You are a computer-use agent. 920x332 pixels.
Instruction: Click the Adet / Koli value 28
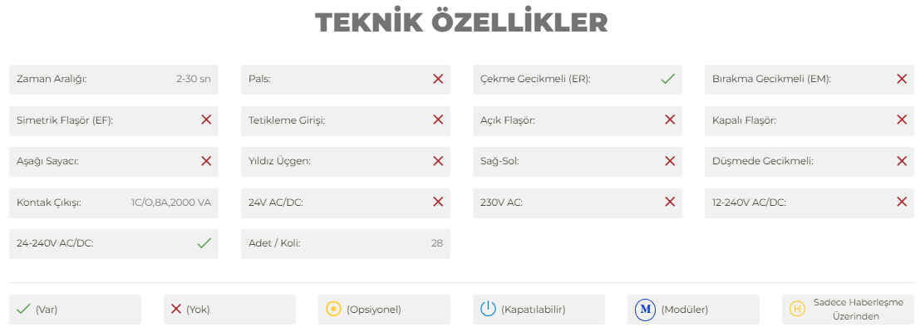(437, 243)
